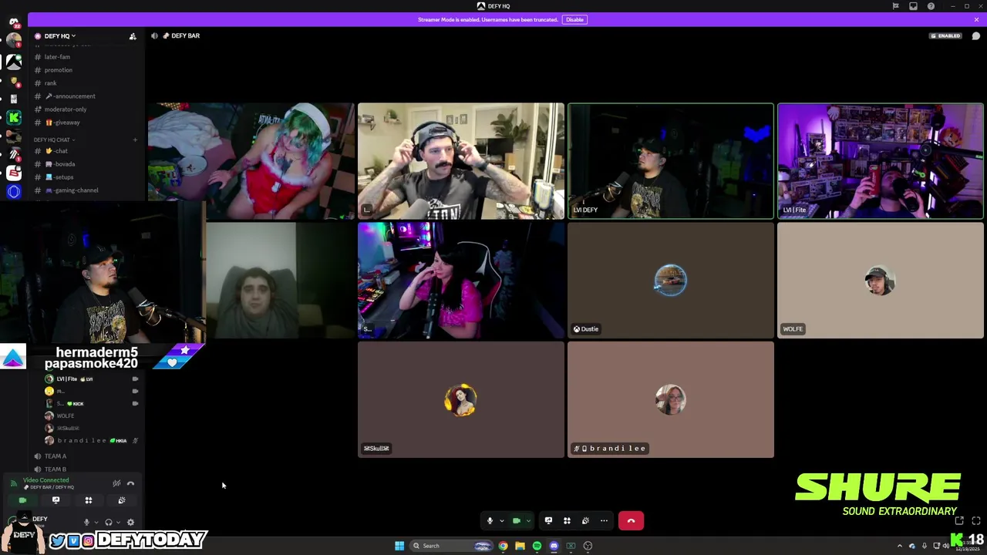Open more options ellipsis in call controls
This screenshot has width=987, height=555.
604,521
